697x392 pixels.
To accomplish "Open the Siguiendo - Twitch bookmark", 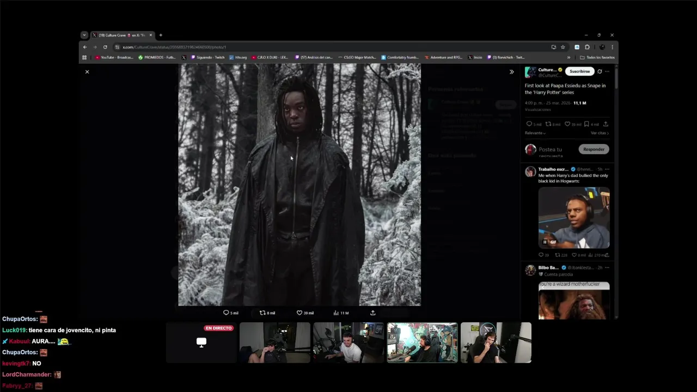I will pos(207,57).
